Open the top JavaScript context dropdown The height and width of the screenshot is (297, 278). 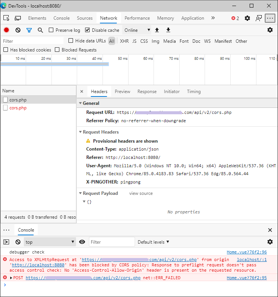[50, 242]
